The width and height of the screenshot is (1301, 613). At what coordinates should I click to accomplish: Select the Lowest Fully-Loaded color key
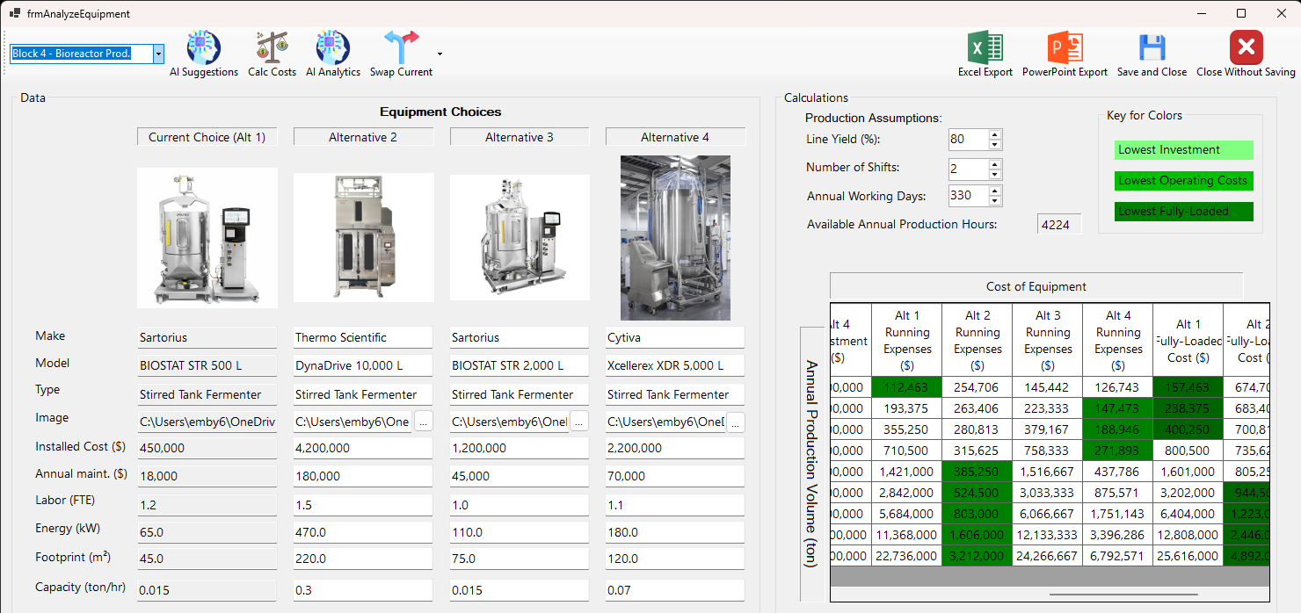pyautogui.click(x=1183, y=212)
